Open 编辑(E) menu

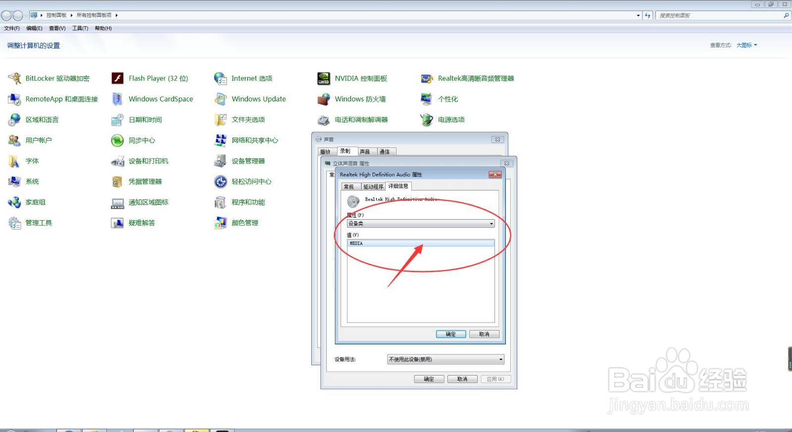tap(34, 28)
